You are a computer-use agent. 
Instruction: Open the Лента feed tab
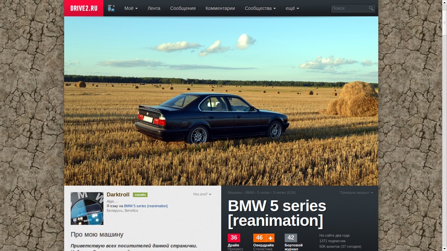pyautogui.click(x=154, y=8)
